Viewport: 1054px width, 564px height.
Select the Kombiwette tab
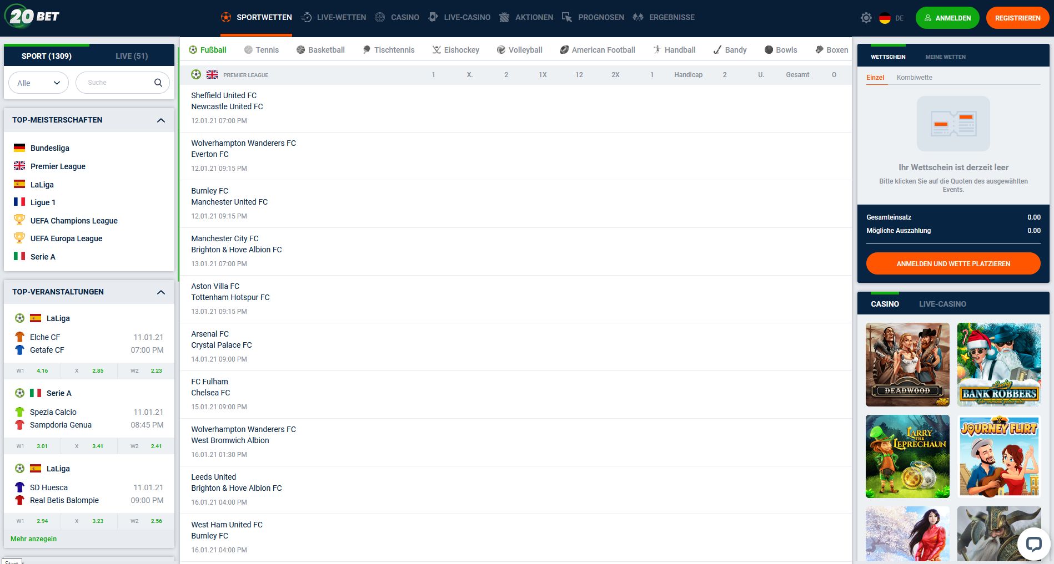914,77
